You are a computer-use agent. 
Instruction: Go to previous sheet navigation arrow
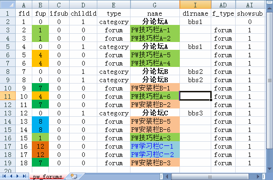11,176
